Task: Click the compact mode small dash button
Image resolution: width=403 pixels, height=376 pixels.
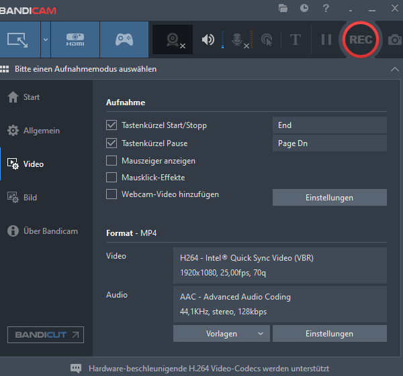Action: point(351,10)
